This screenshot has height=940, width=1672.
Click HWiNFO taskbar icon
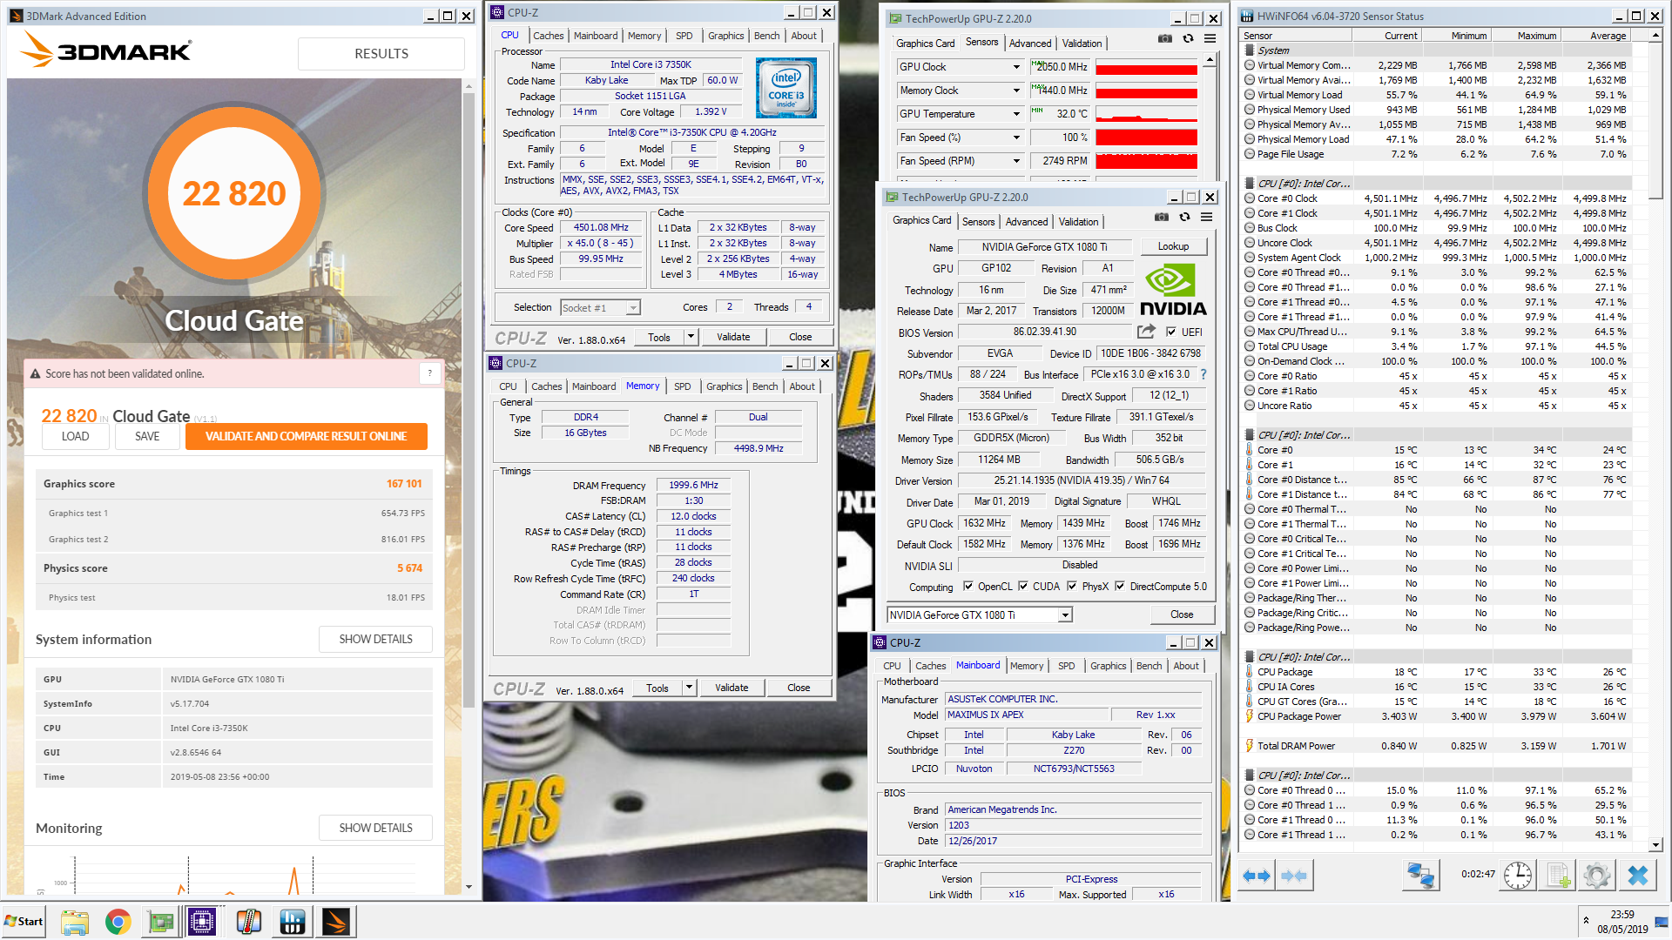coord(292,922)
